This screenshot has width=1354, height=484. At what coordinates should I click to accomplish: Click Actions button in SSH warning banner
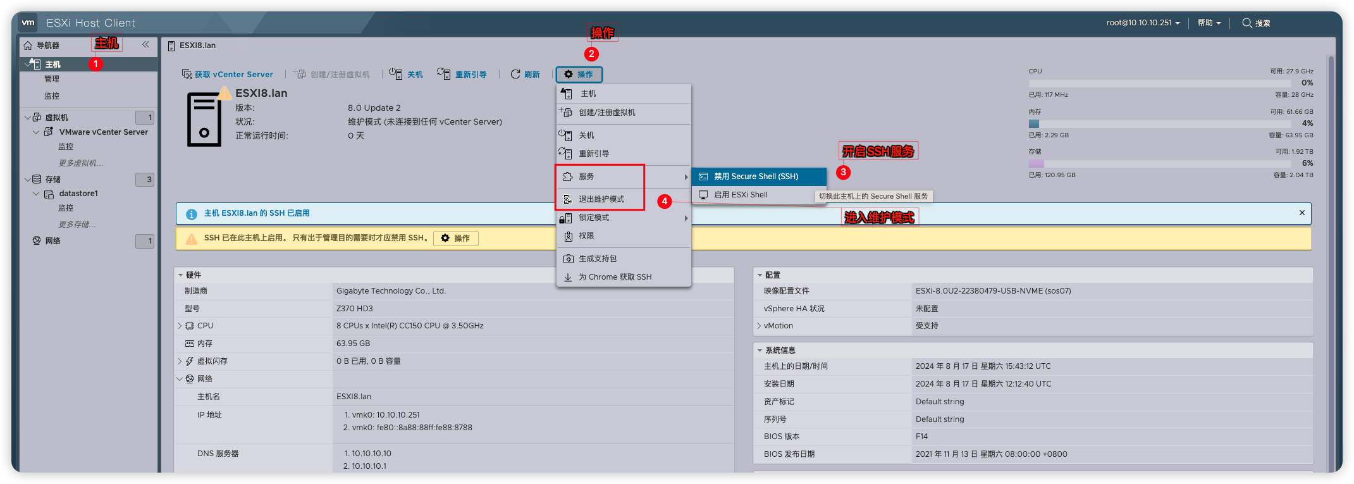coord(455,239)
